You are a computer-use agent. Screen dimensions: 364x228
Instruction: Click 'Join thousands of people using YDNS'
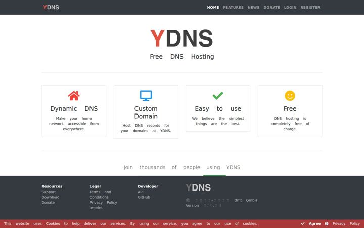[x=182, y=167]
